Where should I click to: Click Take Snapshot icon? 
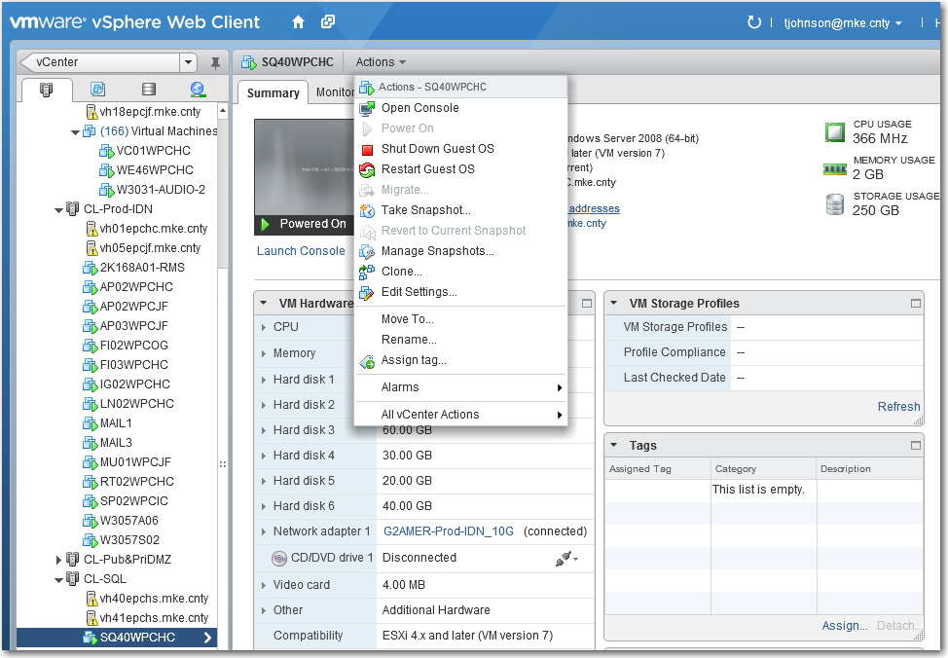point(367,210)
